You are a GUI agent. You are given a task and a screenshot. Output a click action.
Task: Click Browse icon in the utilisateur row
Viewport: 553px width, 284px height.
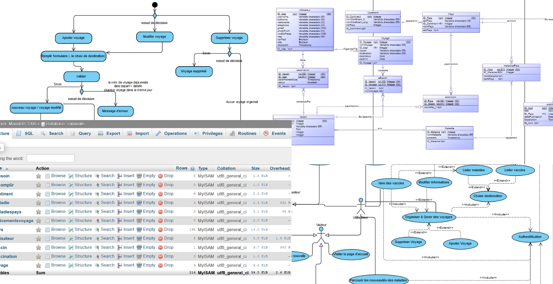coord(47,238)
